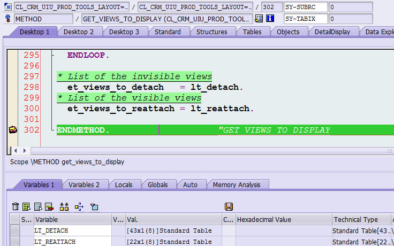Click the yellow square arrows navigation icon
Viewport: 394px width, 246px height.
pos(79,206)
